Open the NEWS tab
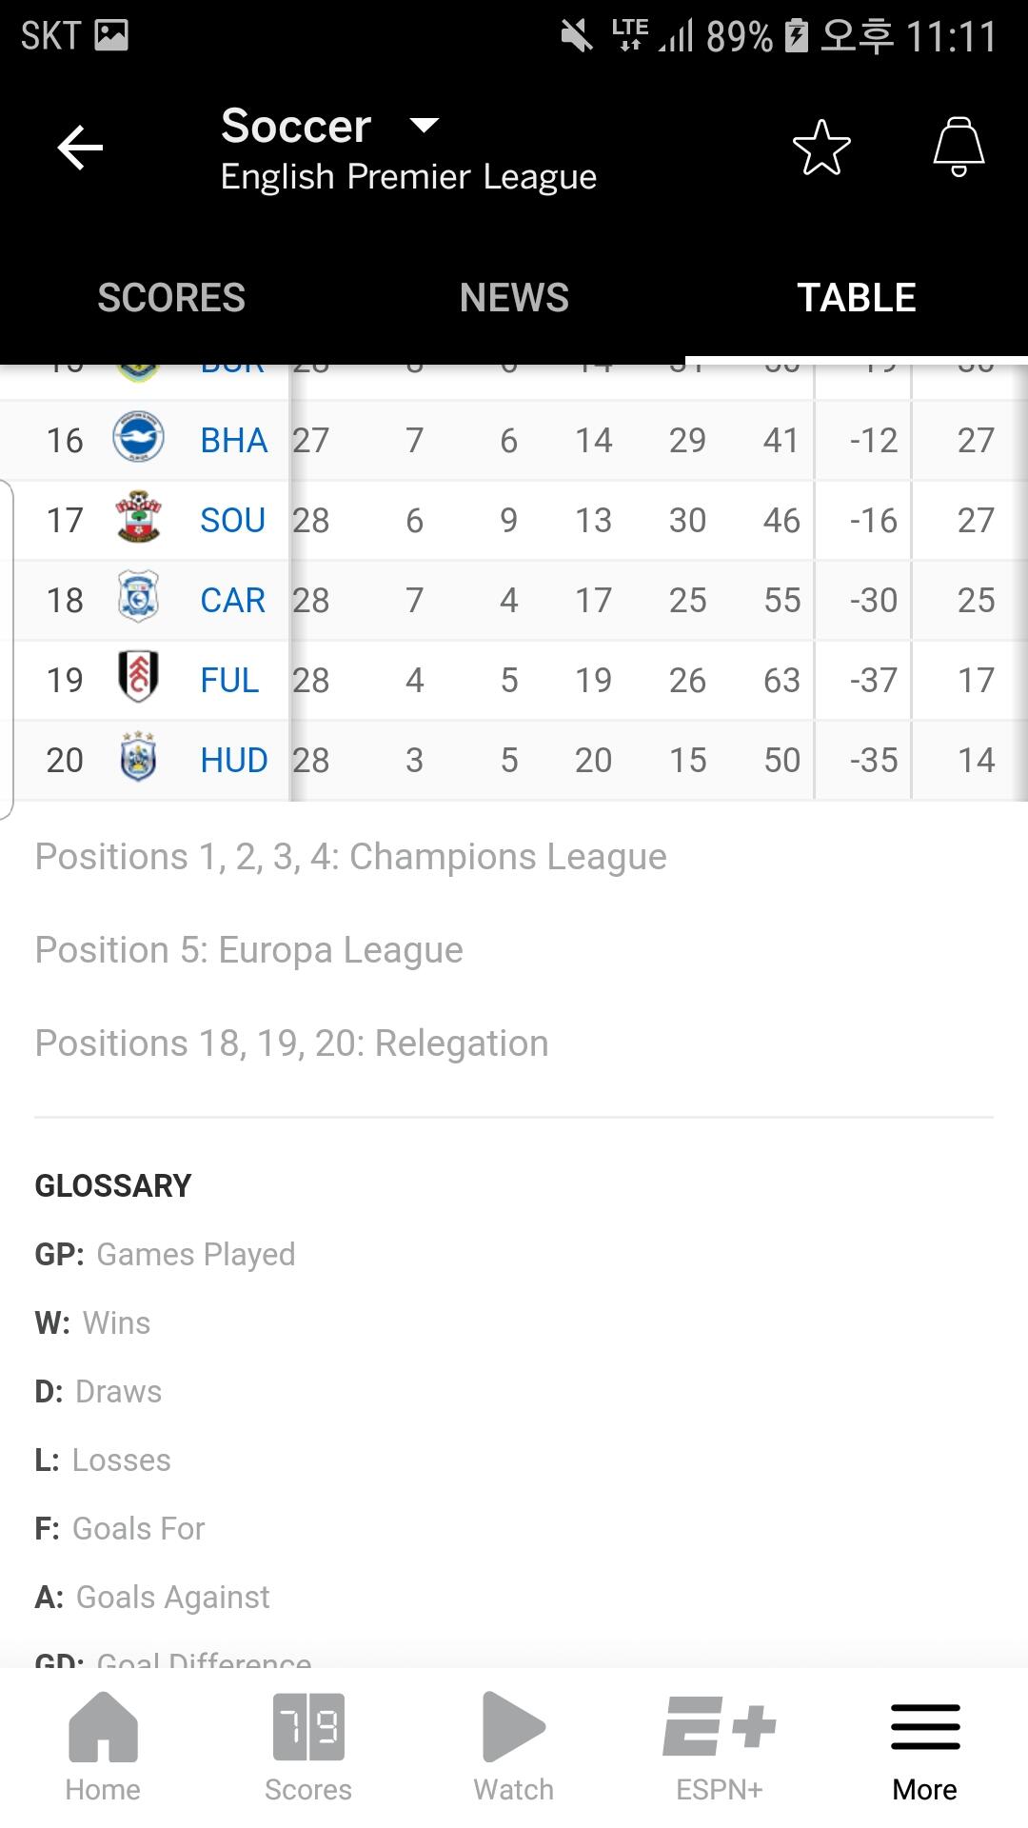 [514, 298]
